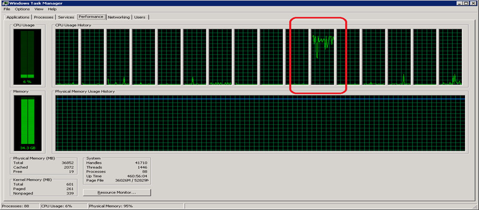Minimize the Task Manager window
Viewport: 479px width, 210px height.
459,3
